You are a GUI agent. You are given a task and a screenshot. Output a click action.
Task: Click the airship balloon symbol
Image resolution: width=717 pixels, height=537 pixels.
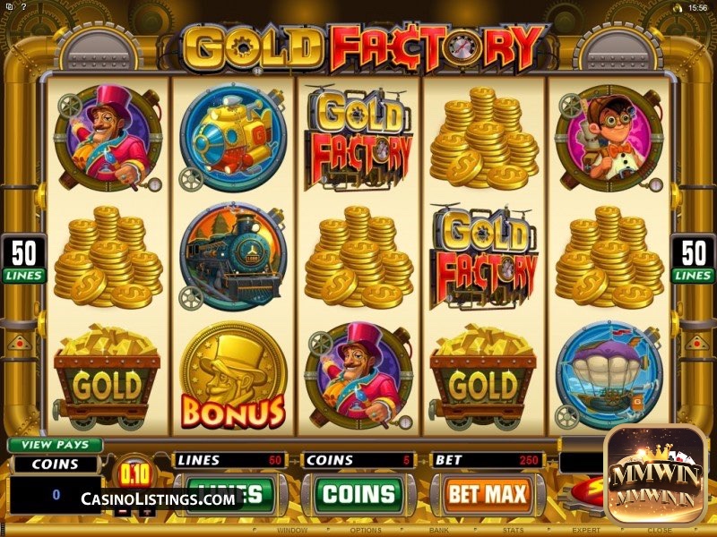click(x=609, y=375)
